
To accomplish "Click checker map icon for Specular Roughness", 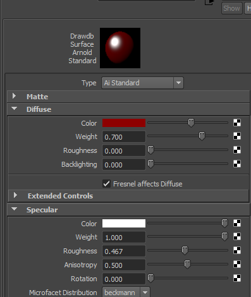I will click(x=237, y=250).
